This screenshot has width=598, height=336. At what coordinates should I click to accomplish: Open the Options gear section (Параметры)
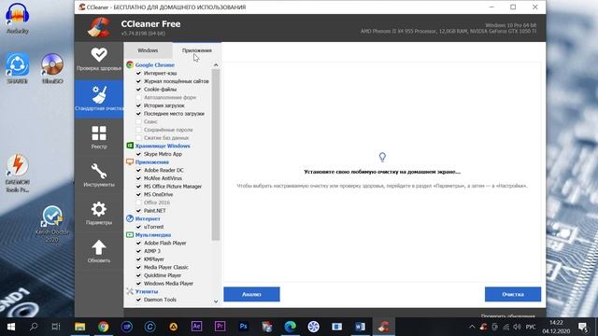coord(99,213)
